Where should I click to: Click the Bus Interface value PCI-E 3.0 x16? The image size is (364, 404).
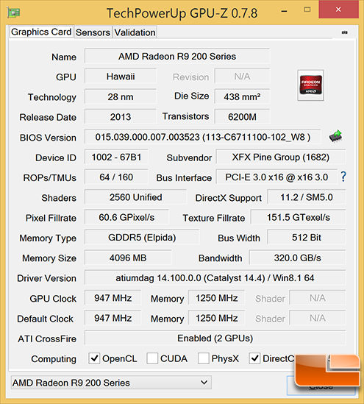coord(276,177)
